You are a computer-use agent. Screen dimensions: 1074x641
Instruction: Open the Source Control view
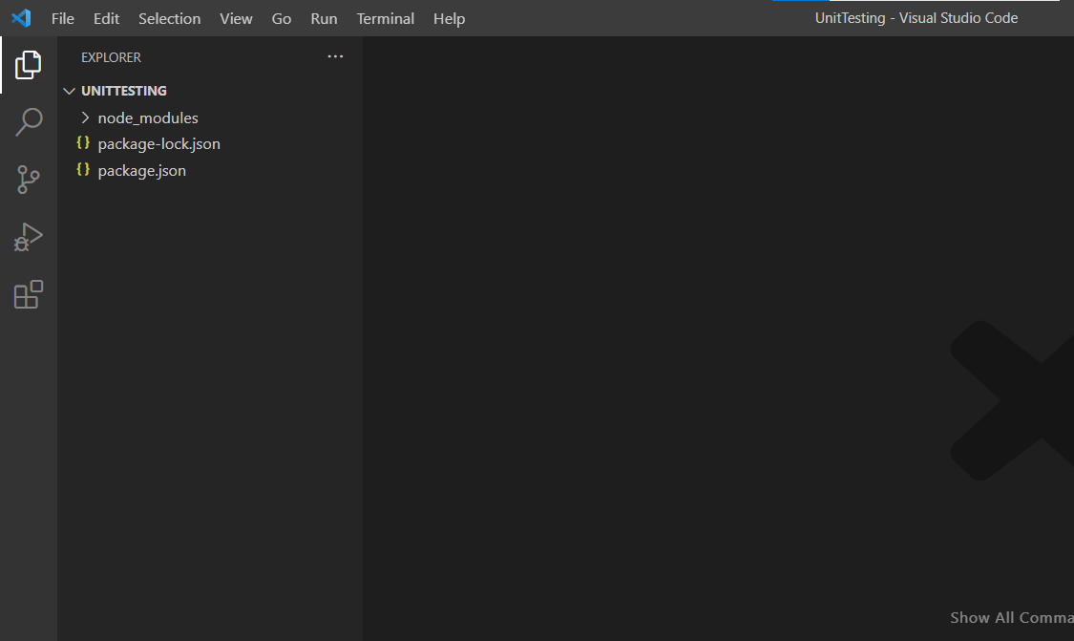[x=28, y=180]
